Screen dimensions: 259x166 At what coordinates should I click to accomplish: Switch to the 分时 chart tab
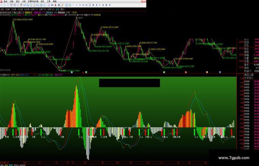coord(2,9)
